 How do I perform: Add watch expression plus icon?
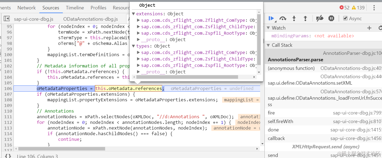coord(369,28)
